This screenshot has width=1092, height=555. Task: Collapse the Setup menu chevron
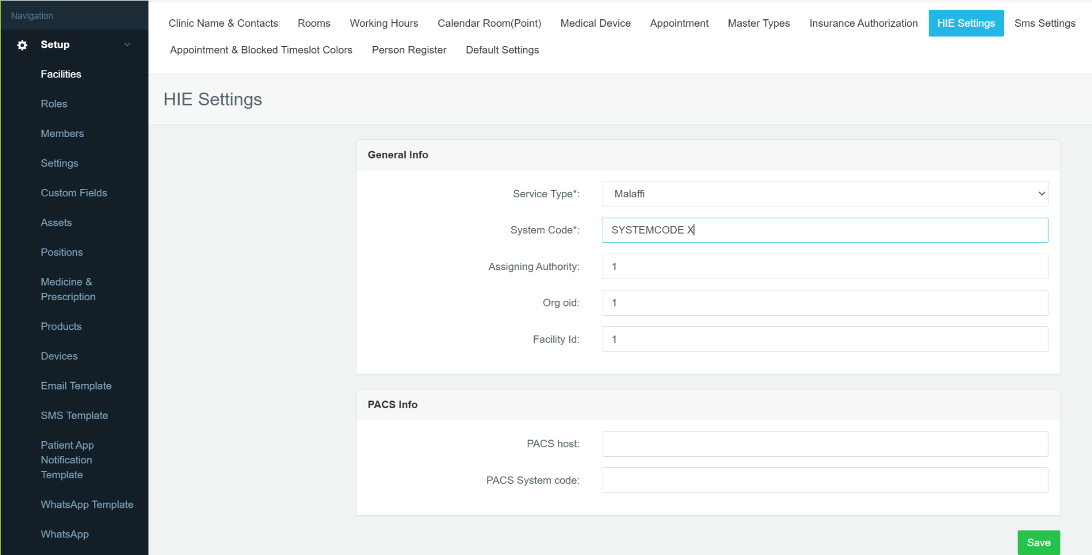click(127, 44)
